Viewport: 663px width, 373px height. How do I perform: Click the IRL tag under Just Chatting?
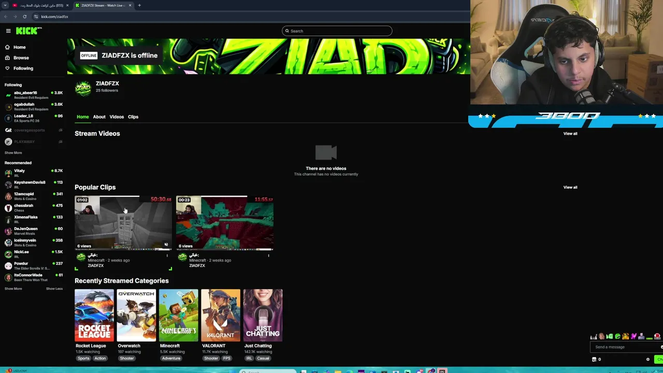[249, 358]
